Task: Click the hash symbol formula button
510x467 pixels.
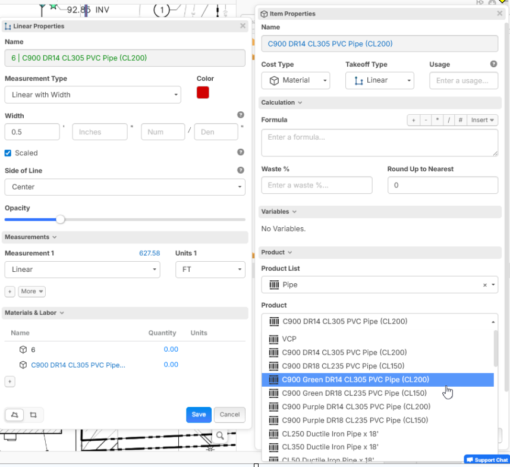Action: pyautogui.click(x=460, y=120)
